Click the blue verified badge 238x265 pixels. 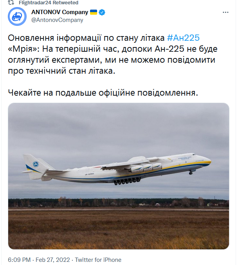click(102, 12)
